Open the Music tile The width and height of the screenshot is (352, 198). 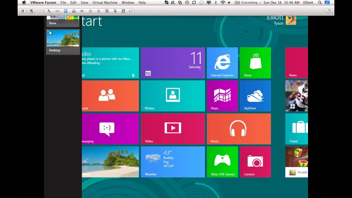(239, 129)
